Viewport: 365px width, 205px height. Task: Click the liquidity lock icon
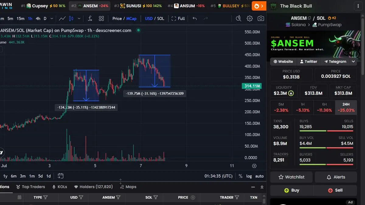[291, 93]
